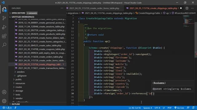The height and width of the screenshot is (110, 197).
Task: Expand the vendor folder
Action: [19, 98]
